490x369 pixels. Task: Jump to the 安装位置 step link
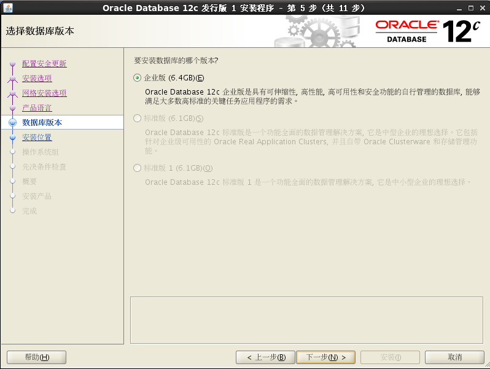[x=37, y=138]
